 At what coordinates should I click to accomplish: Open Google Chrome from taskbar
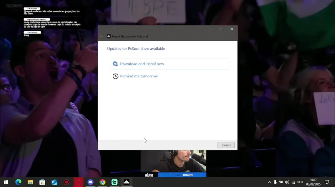(x=102, y=182)
